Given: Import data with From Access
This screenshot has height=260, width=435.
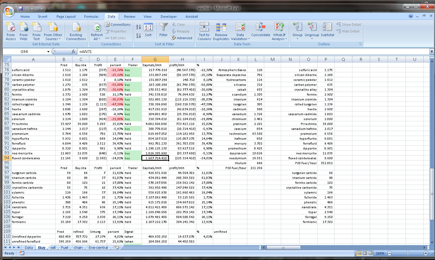Looking at the screenshot, I should click(x=11, y=32).
